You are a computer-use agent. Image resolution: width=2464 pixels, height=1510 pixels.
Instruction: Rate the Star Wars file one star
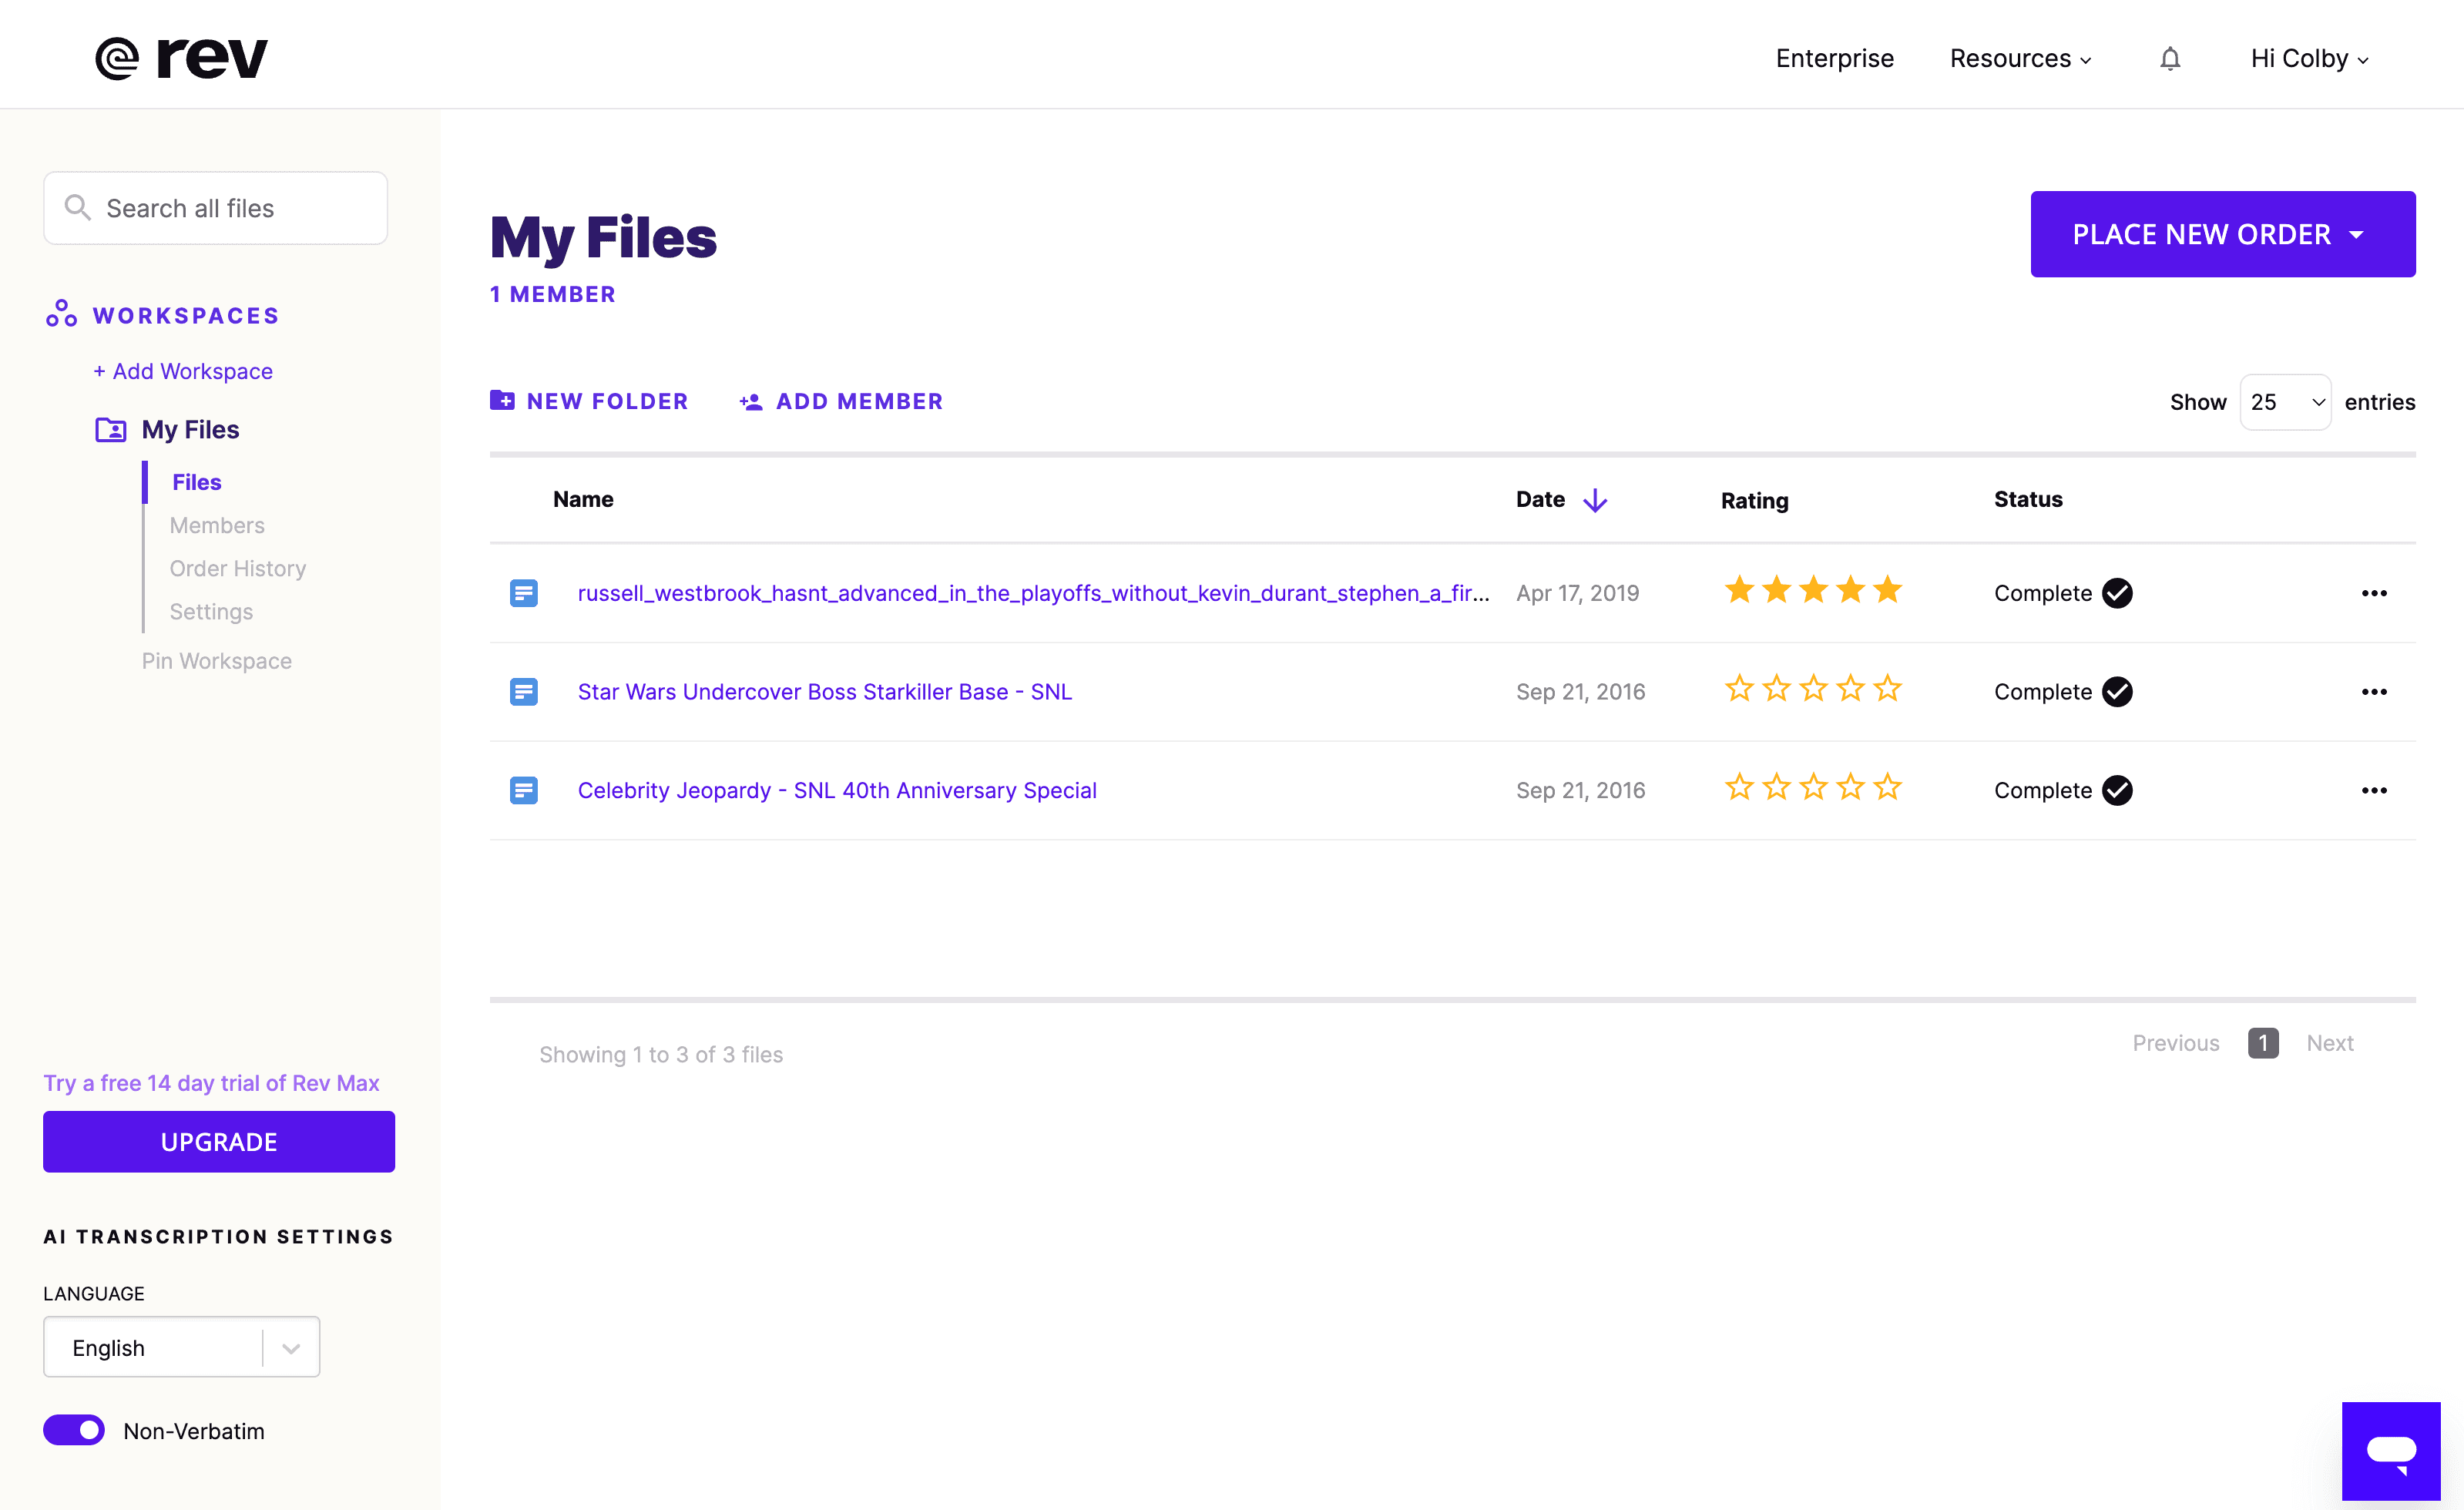tap(1739, 689)
